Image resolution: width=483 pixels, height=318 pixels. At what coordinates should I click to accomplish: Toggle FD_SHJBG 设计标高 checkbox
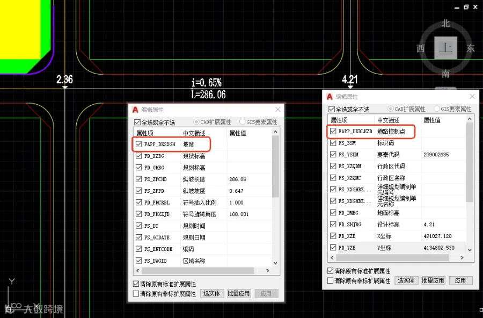click(333, 224)
